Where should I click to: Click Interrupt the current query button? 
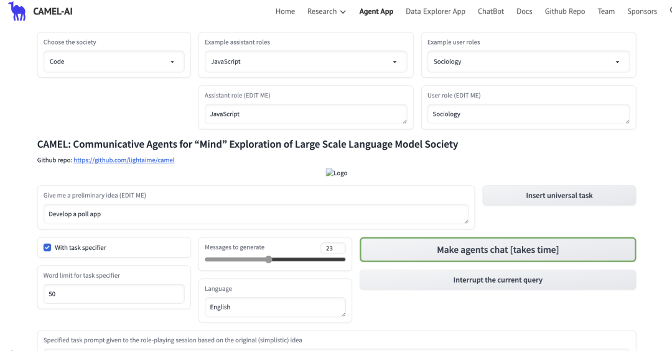(x=498, y=280)
